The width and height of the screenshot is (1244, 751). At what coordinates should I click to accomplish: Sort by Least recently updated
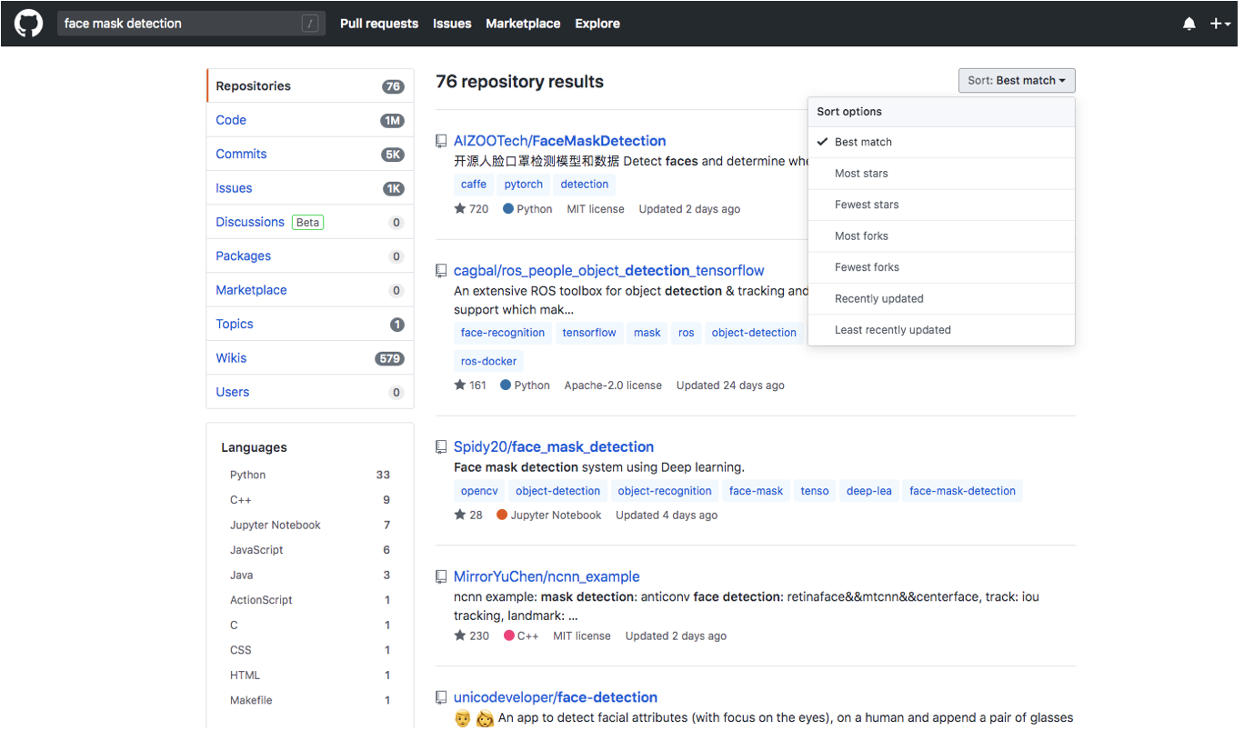(941, 330)
